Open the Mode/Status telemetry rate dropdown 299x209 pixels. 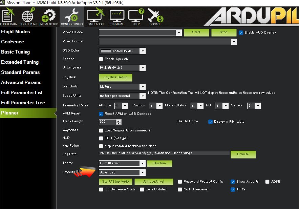200,106
